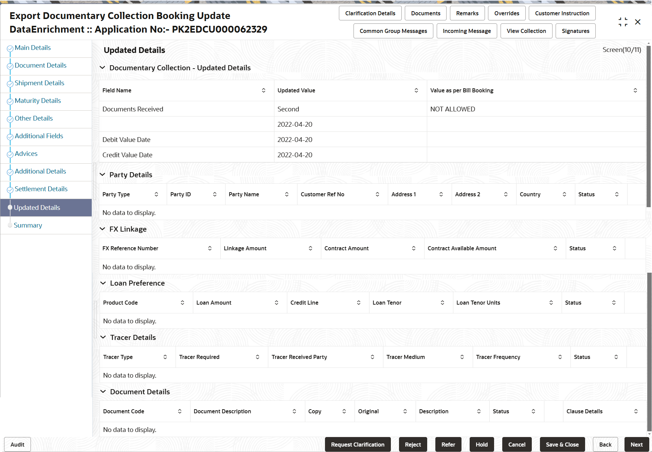This screenshot has width=652, height=452.
Task: Sort Party Name column in Party Details
Action: tap(287, 194)
